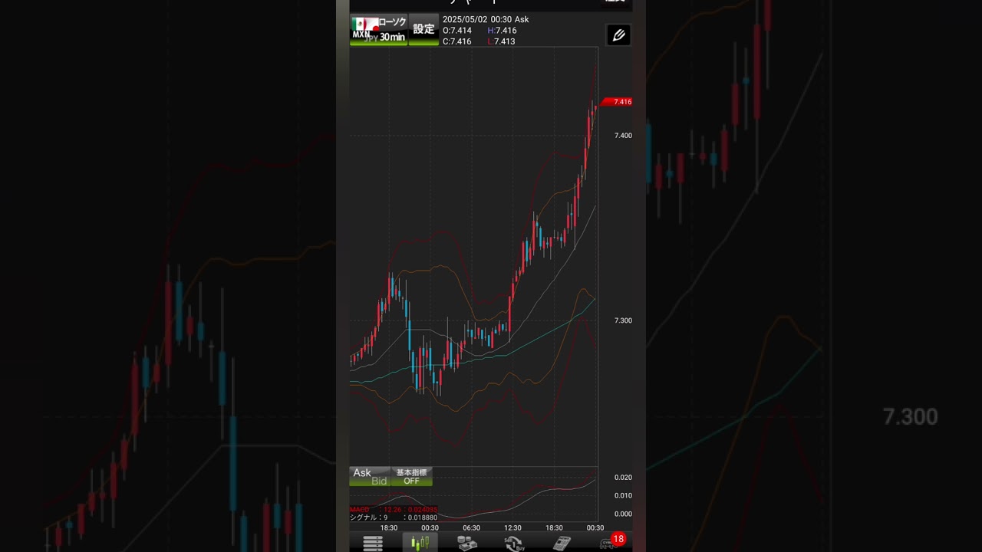Select the pen drawing tool
982x552 pixels.
618,35
